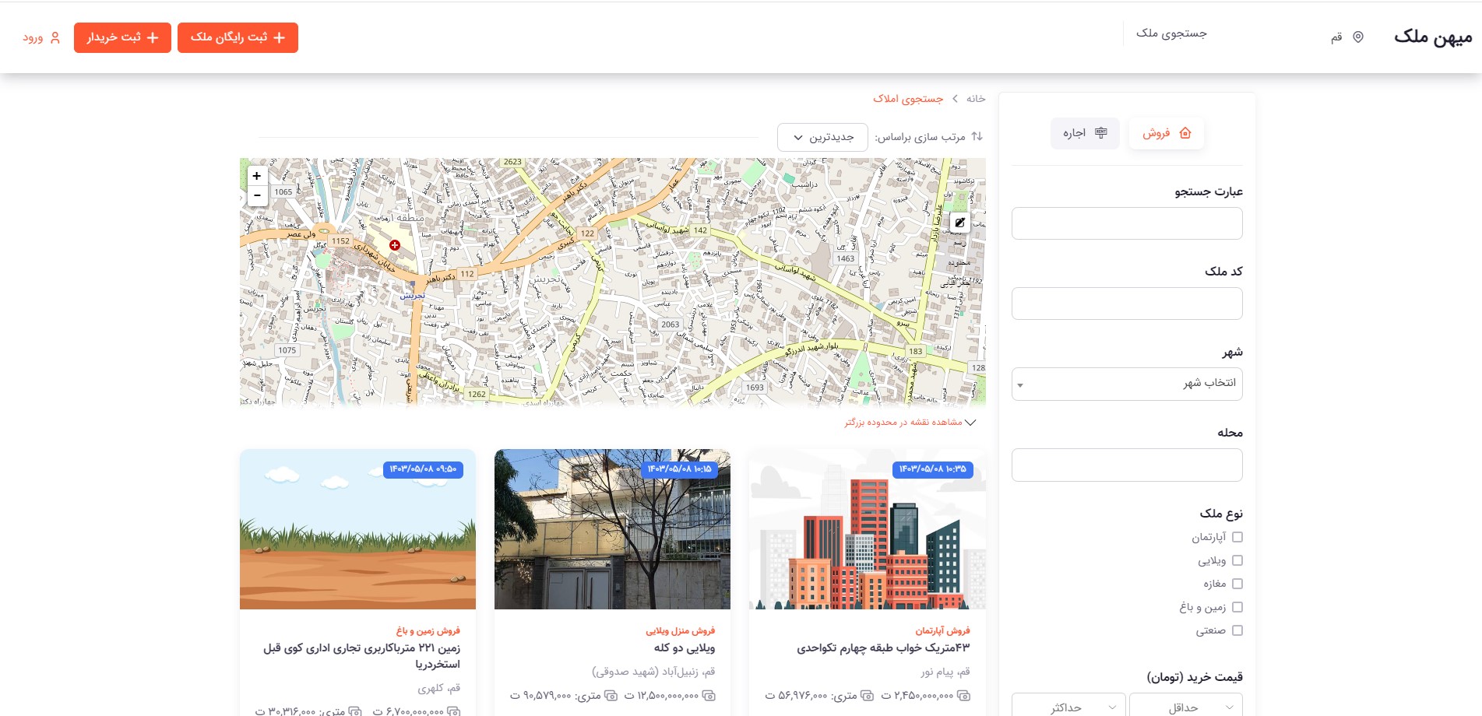
Task: Zoom out on the map
Action: click(x=257, y=195)
